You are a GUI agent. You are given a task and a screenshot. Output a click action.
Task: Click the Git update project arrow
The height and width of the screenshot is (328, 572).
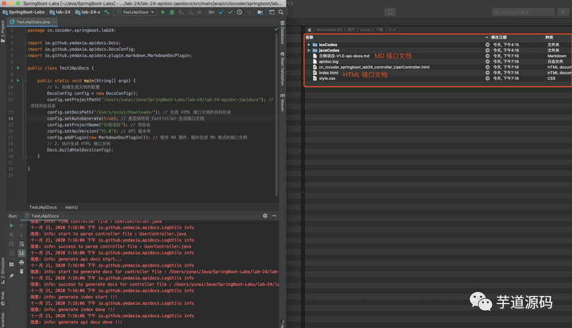point(221,12)
